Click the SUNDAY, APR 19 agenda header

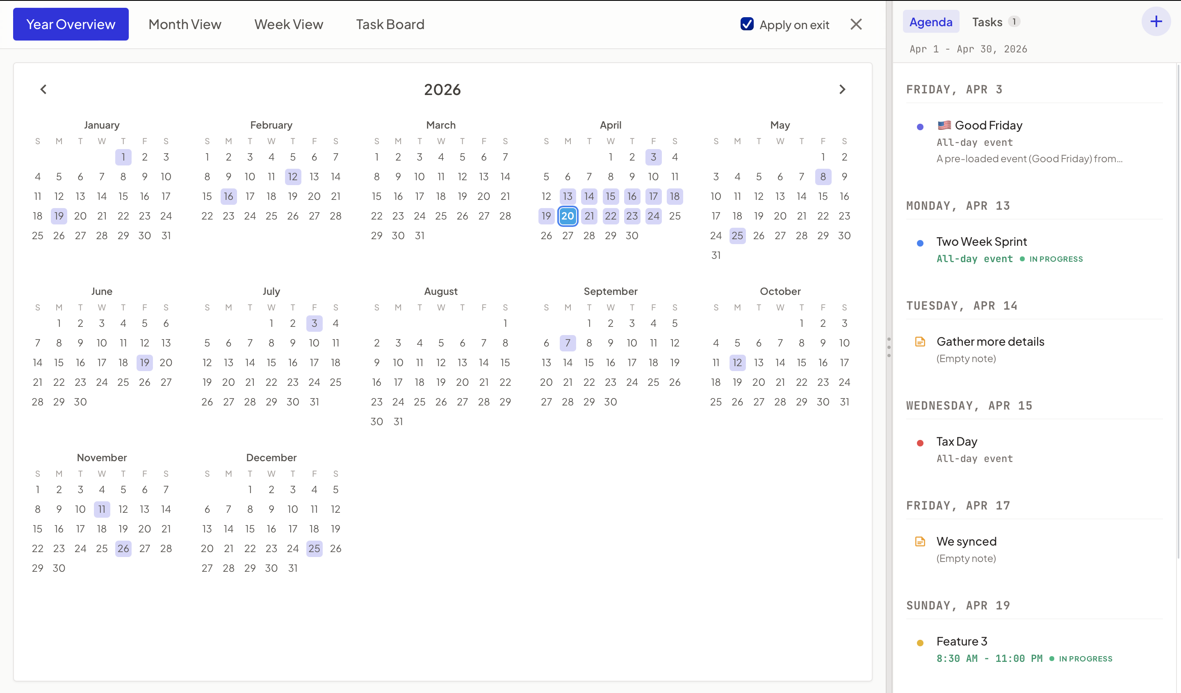[x=958, y=605]
